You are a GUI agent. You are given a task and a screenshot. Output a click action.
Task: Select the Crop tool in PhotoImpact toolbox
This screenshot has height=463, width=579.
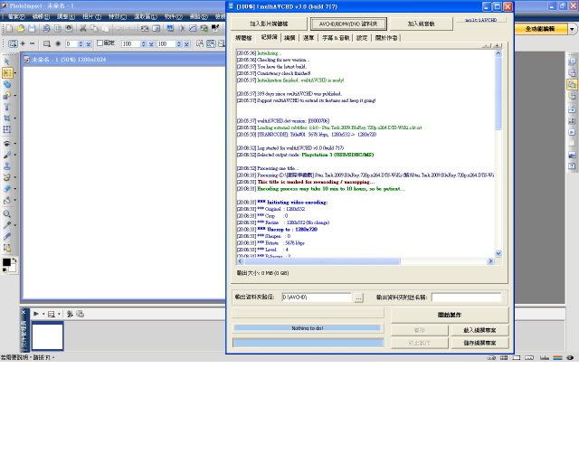(7, 118)
